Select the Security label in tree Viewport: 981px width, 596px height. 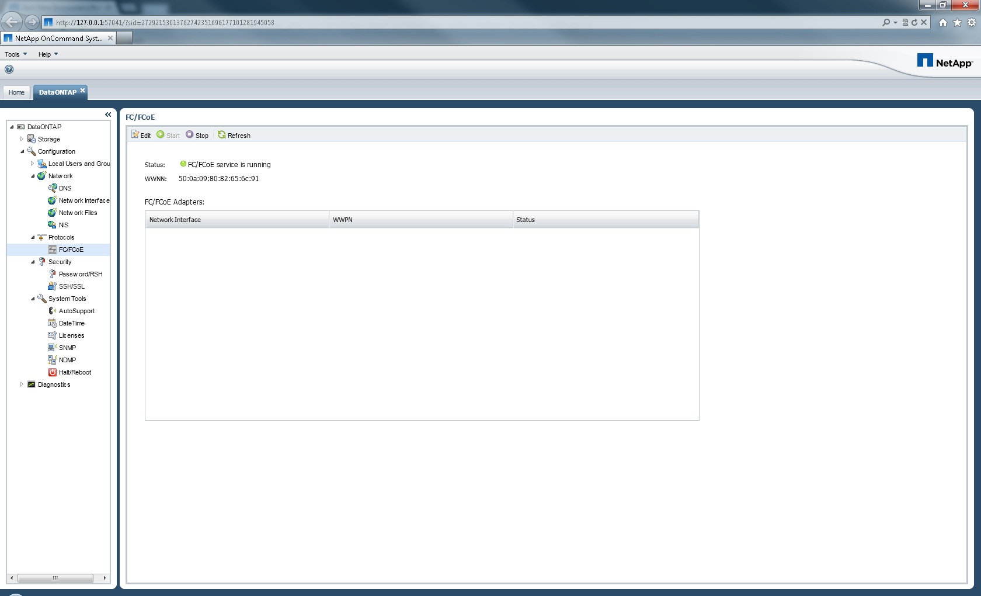point(60,262)
